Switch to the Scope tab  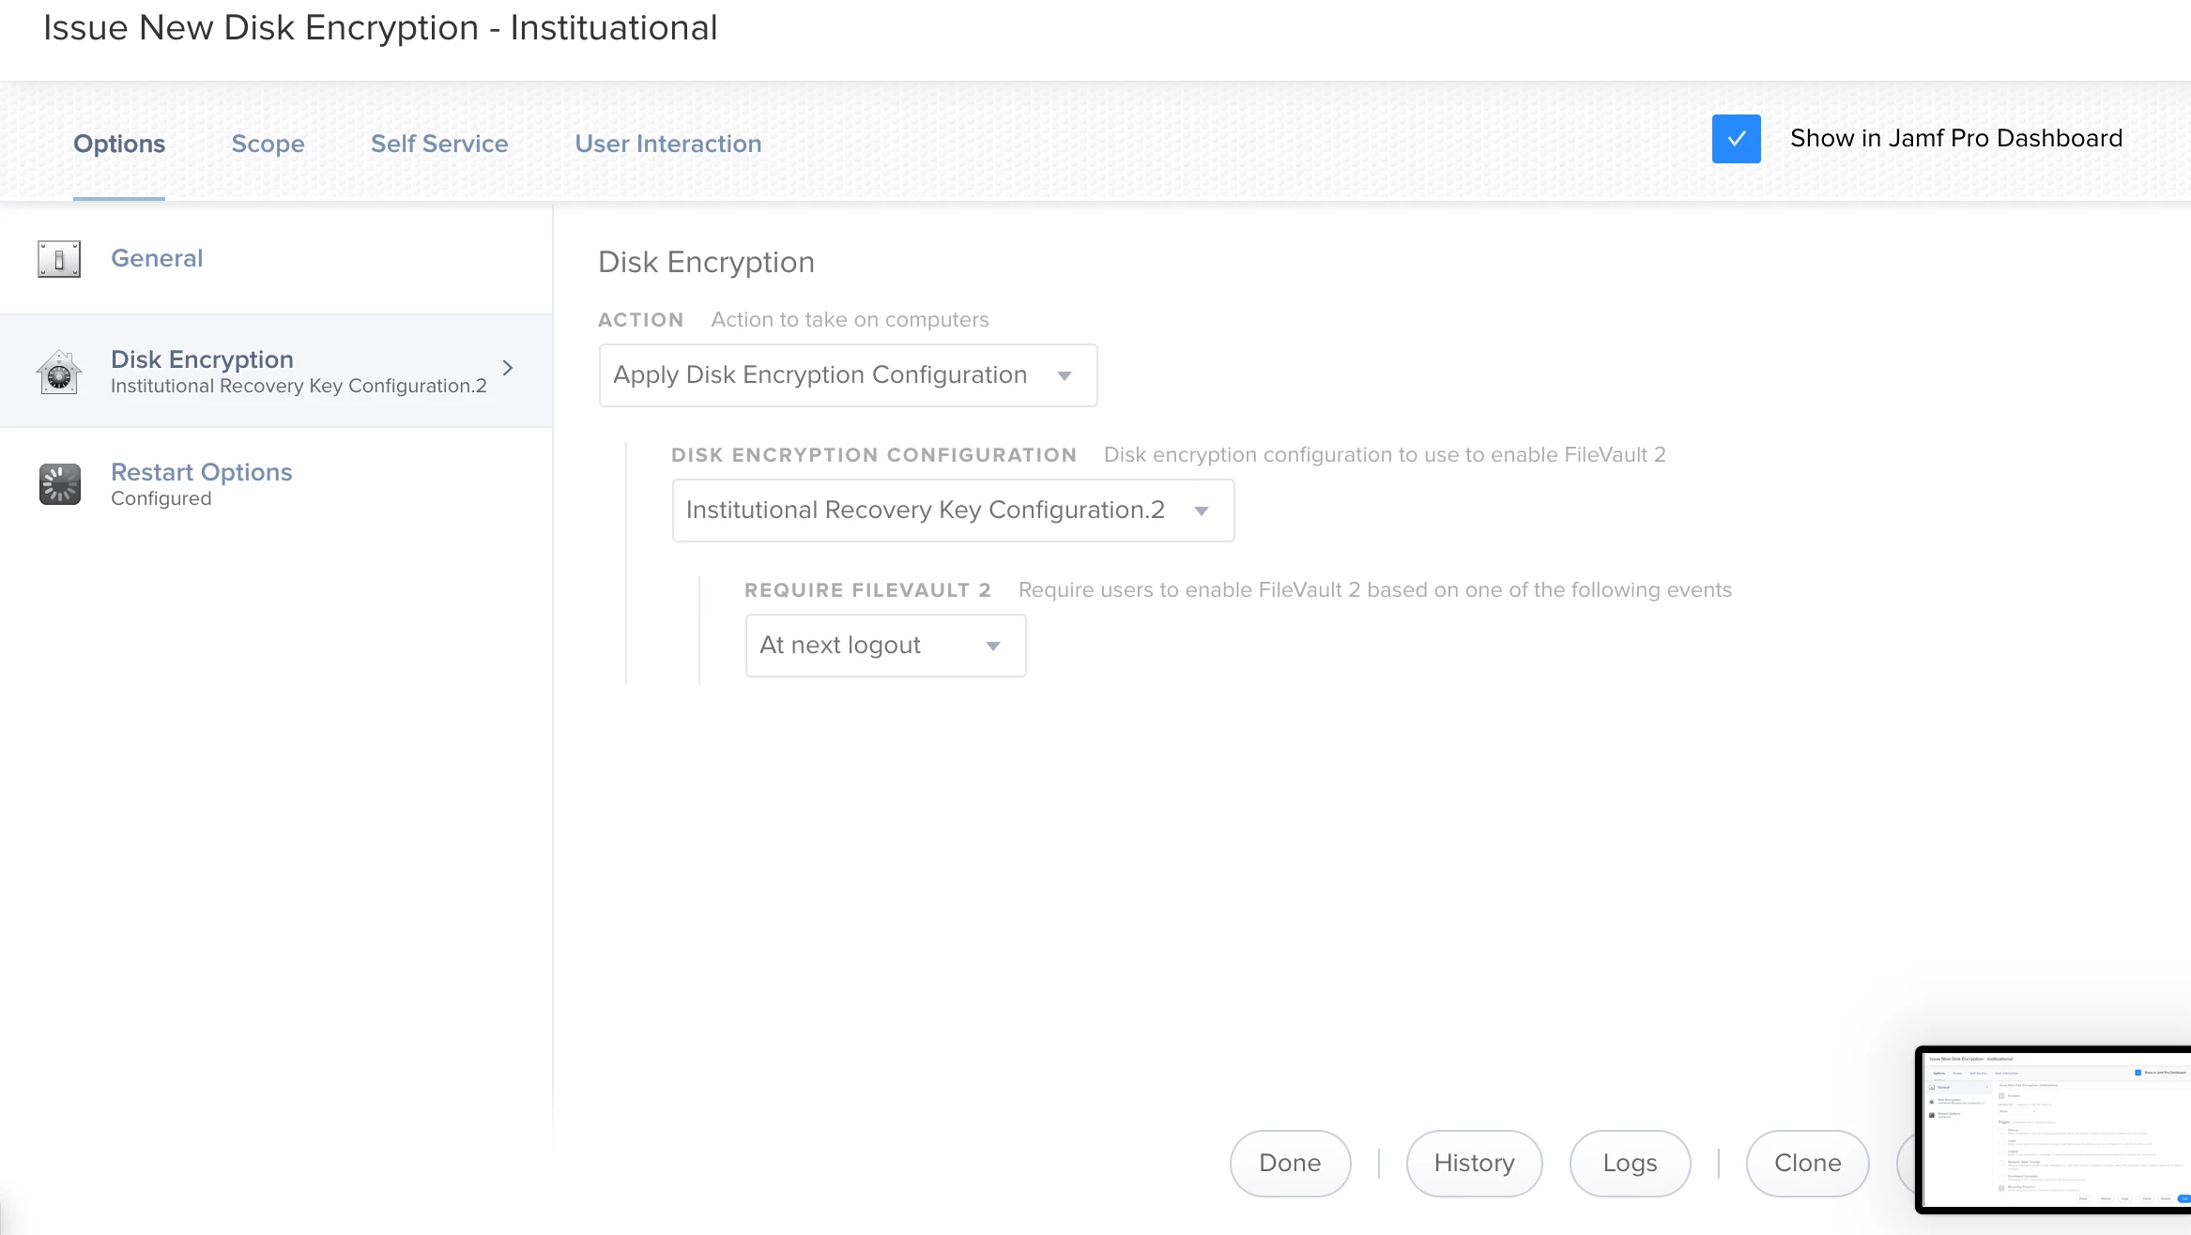coord(268,144)
